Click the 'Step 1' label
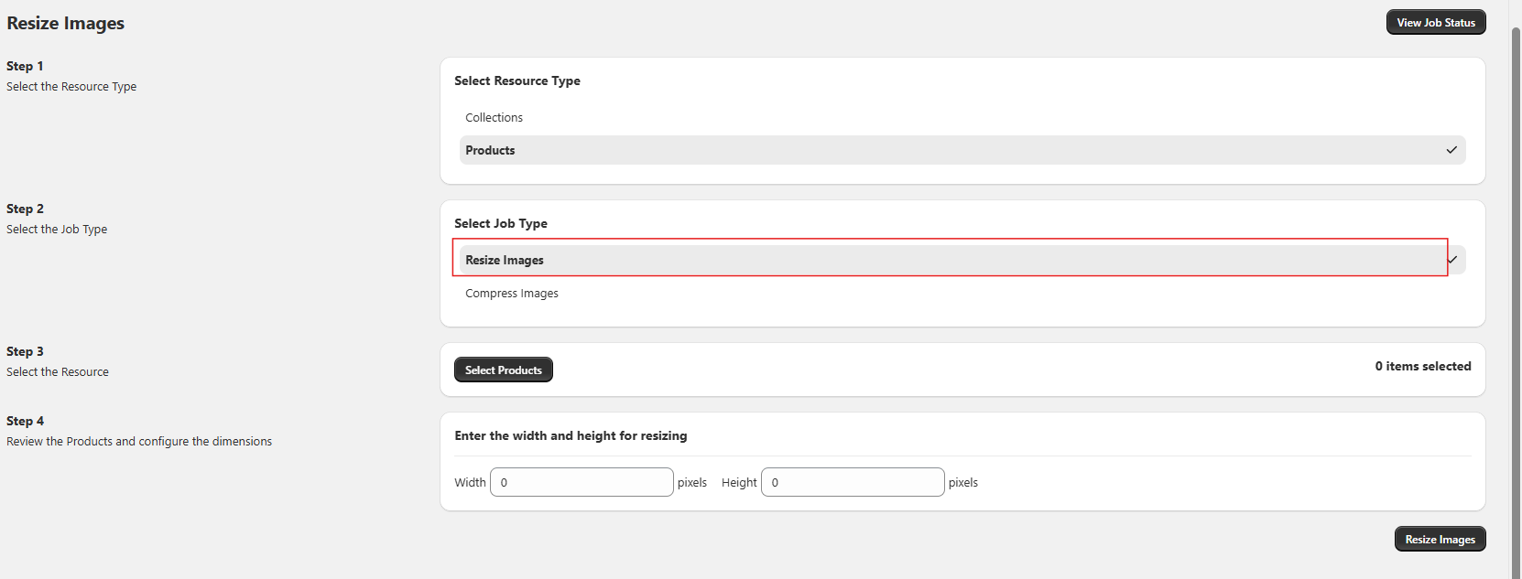1522x579 pixels. pos(25,66)
